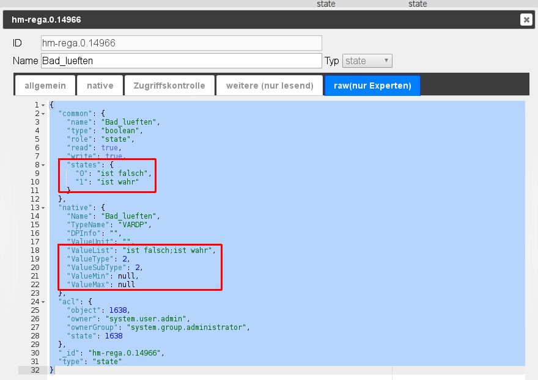Click the Name field containing Bad_lueften

click(181, 60)
